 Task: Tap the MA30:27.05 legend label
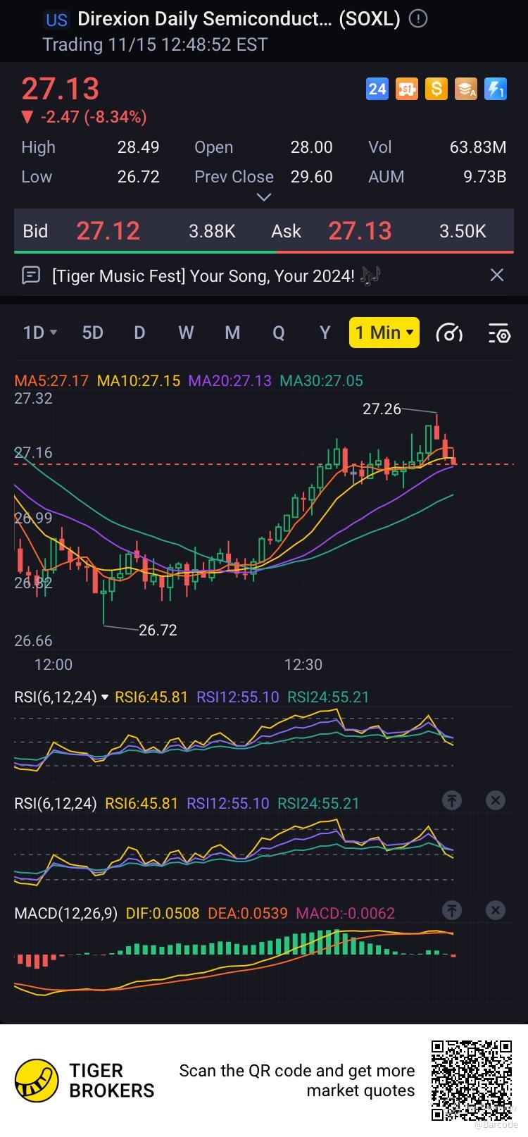322,381
